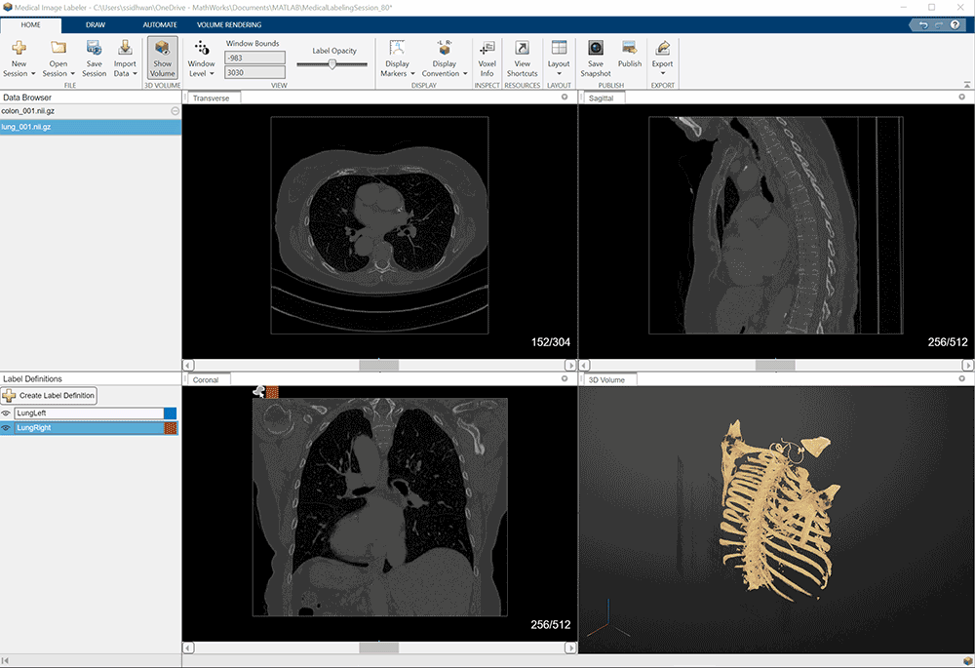
Task: Click the help question mark icon
Action: pos(955,24)
